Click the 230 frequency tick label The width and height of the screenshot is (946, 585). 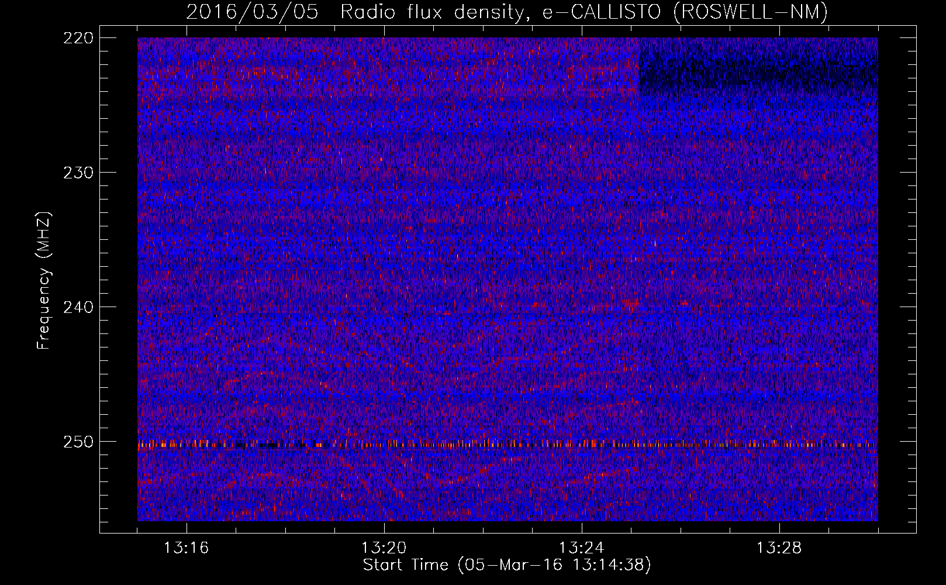[x=78, y=173]
